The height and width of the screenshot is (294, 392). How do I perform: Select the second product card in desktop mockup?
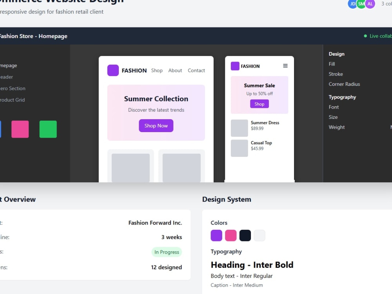pos(181,166)
